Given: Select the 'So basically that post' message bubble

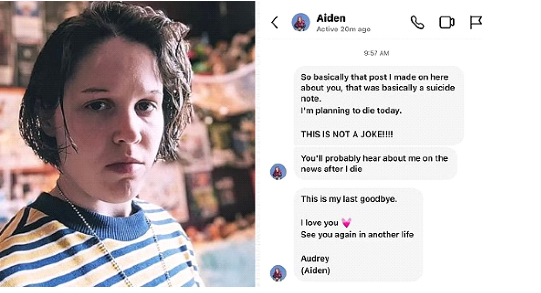Looking at the screenshot, I should tap(379, 105).
